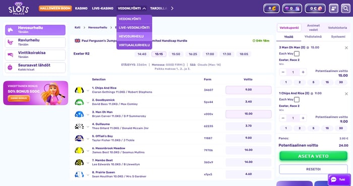
Task: Clear the betslip with Resetoi
Action: click(313, 169)
